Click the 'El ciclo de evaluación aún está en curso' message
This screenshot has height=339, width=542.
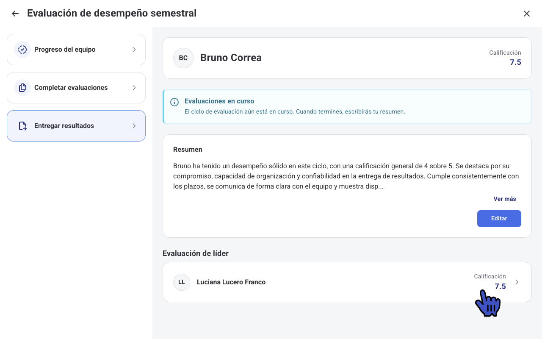[x=295, y=112]
